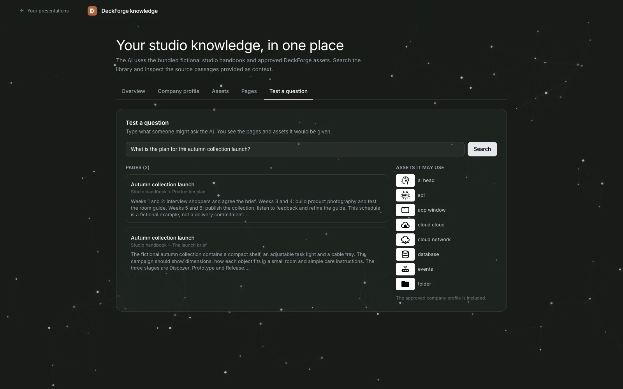Click the 'cloud network' asset label
The image size is (623, 389).
click(434, 240)
